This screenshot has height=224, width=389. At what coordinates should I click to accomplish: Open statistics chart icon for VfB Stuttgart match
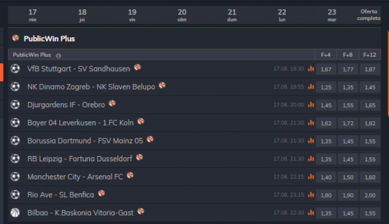(x=311, y=68)
